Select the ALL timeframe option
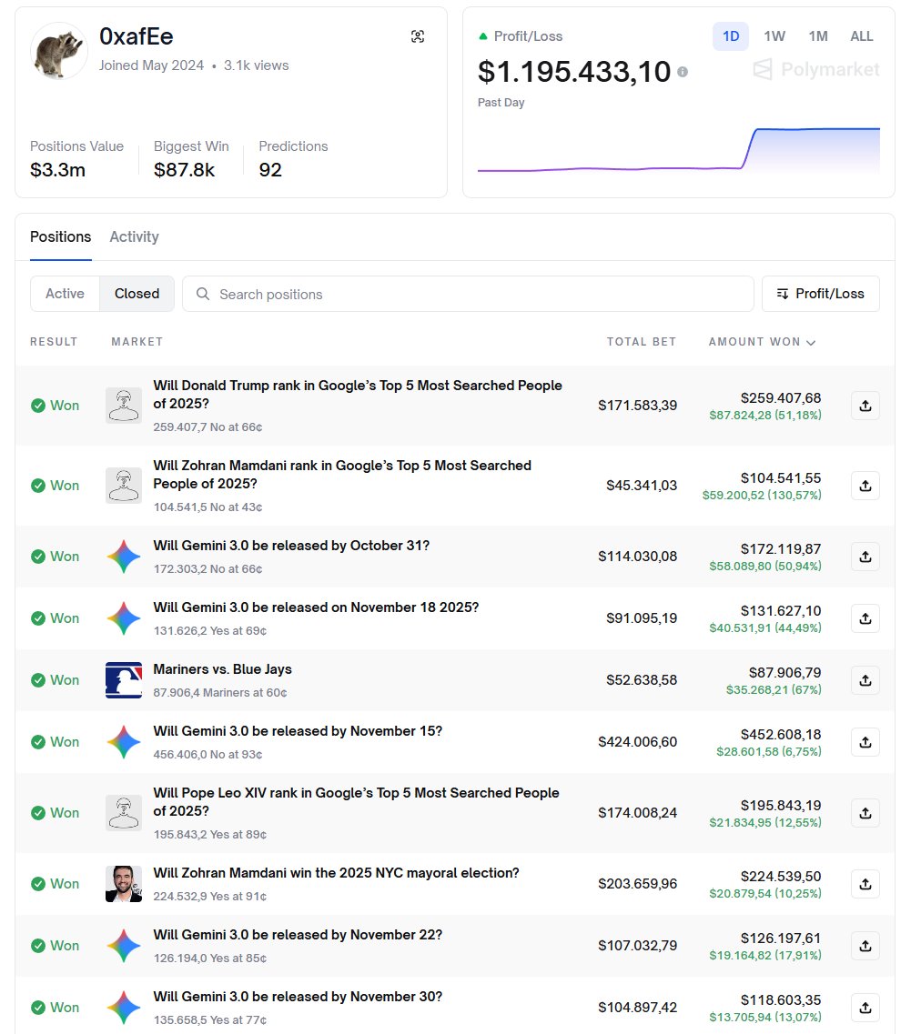911x1034 pixels. 861,36
